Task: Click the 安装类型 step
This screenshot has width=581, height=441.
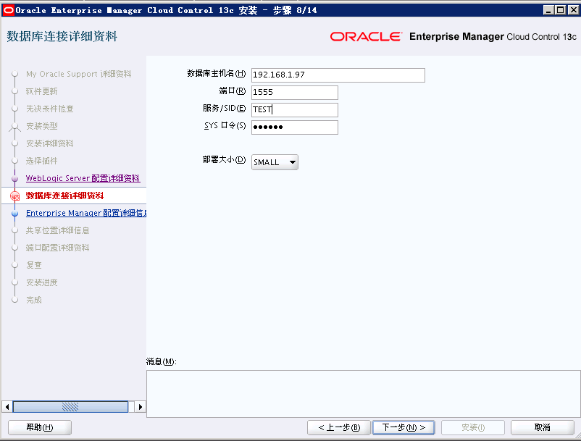Action: [x=42, y=126]
